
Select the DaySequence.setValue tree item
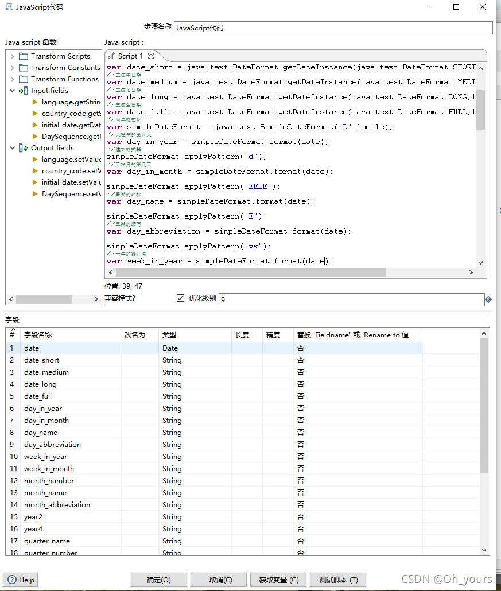[71, 194]
